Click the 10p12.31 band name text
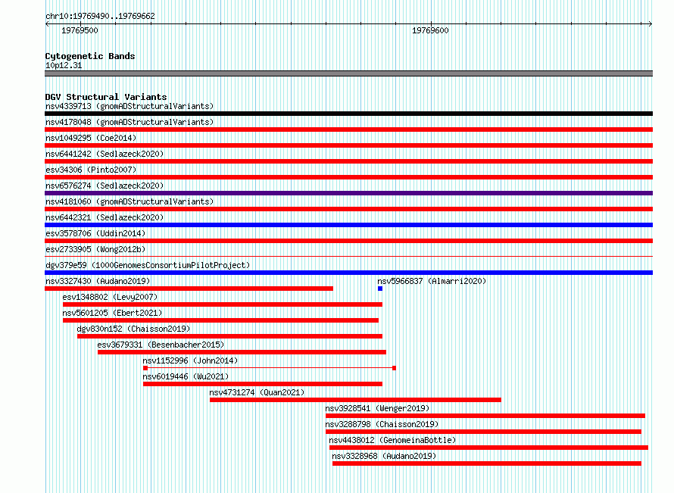The width and height of the screenshot is (674, 493). (64, 65)
